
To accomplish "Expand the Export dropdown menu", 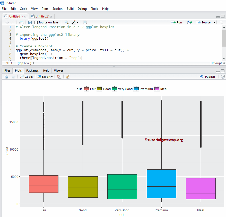I will [x=45, y=77].
